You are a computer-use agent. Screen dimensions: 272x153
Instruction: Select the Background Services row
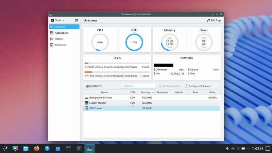tap(152, 98)
